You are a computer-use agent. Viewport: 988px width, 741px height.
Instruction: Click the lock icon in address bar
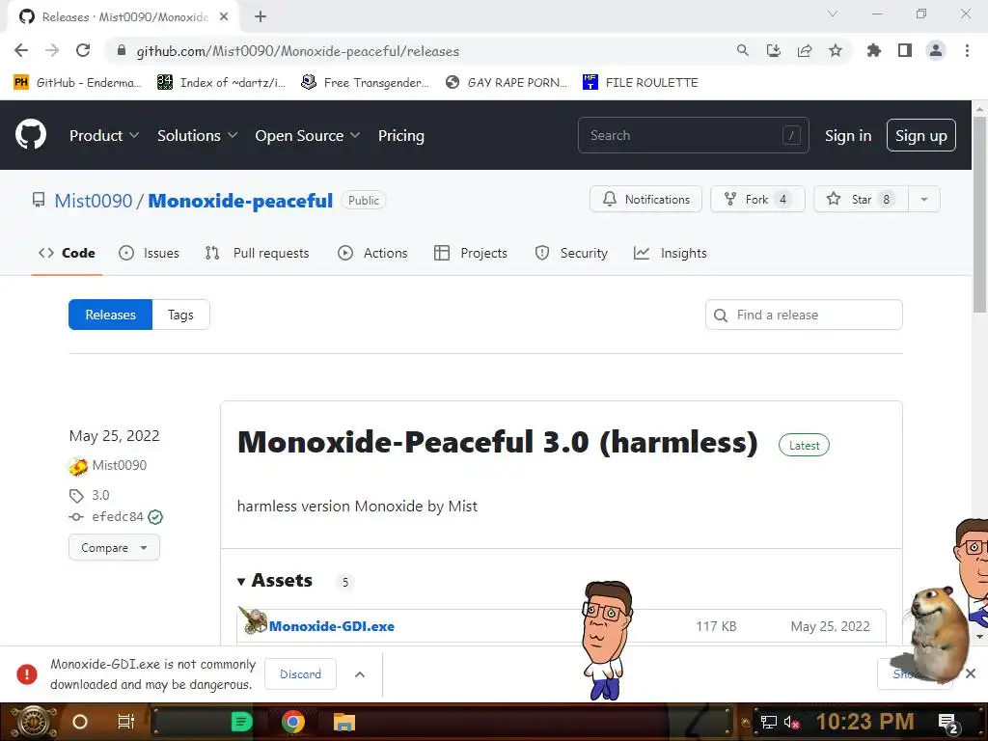tap(122, 50)
